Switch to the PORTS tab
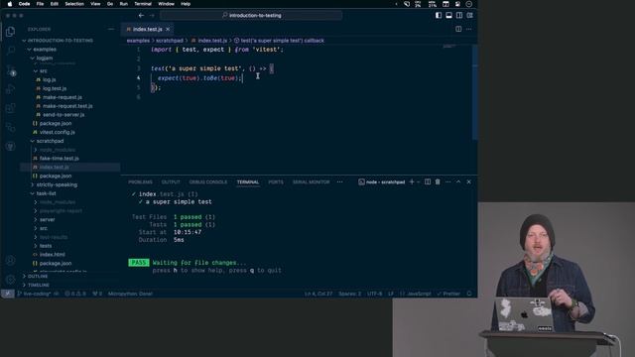Image resolution: width=635 pixels, height=357 pixels. click(276, 182)
